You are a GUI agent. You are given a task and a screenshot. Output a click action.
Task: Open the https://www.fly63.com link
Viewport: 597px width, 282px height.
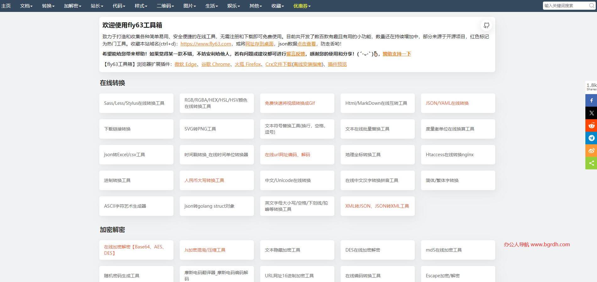[x=205, y=44]
